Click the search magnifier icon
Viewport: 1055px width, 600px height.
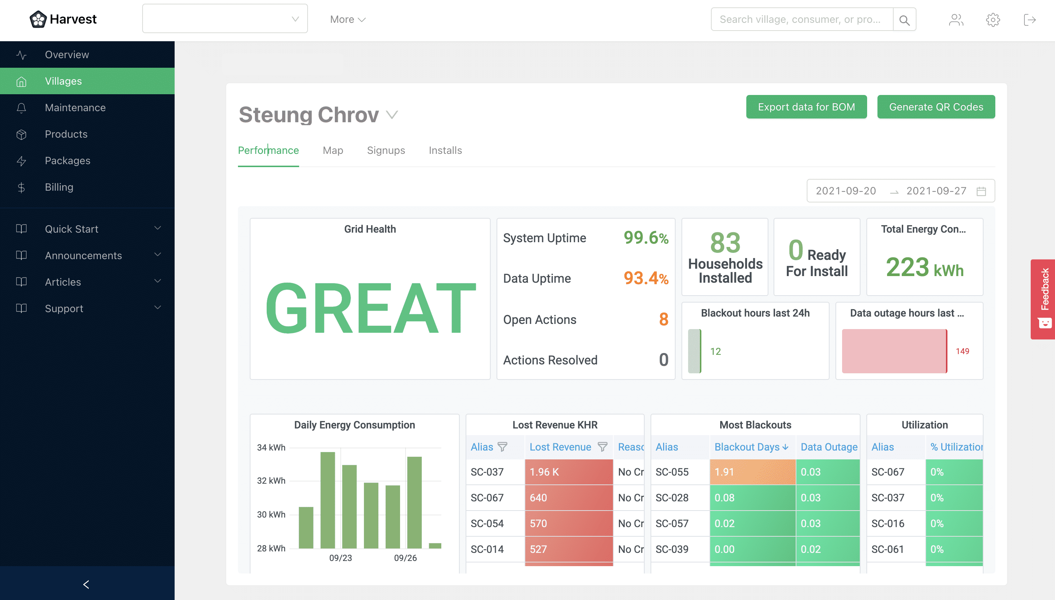904,19
